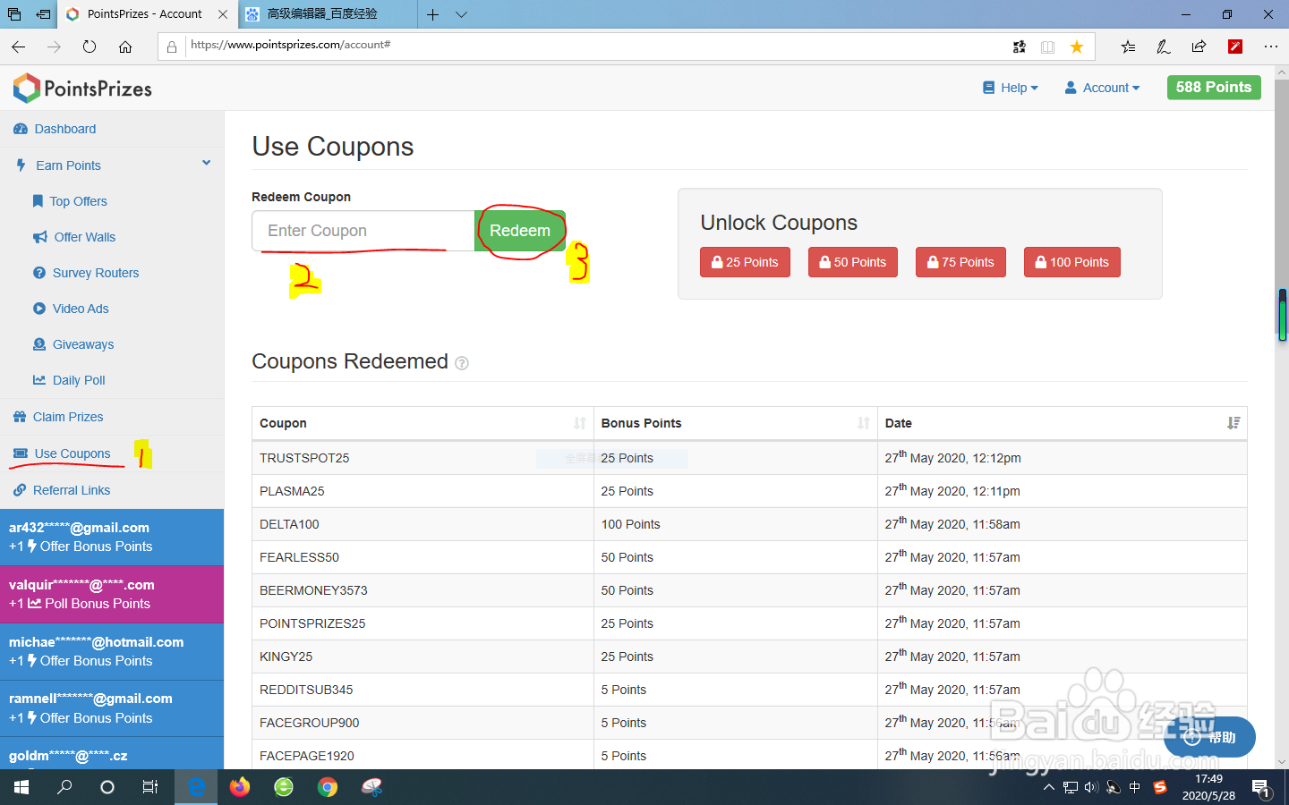This screenshot has height=805, width=1289.
Task: Open Claim Prizes page
Action: coord(58,417)
